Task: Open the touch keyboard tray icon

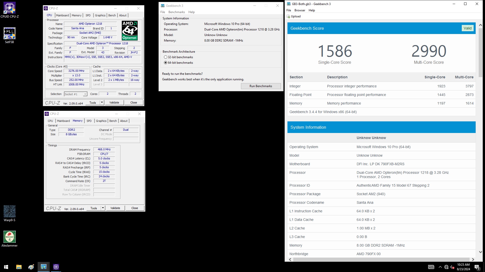Action: (431, 267)
